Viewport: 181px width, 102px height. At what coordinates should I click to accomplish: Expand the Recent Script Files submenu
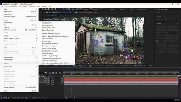(57, 30)
